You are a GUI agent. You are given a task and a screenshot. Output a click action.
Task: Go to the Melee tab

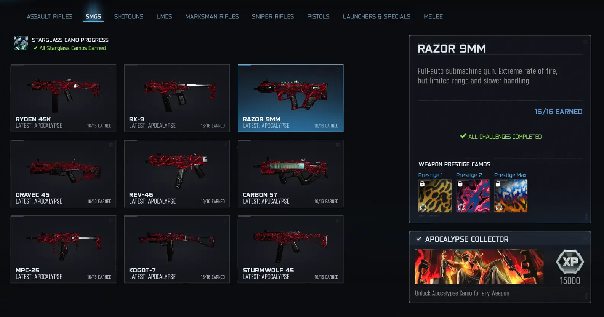tap(433, 16)
